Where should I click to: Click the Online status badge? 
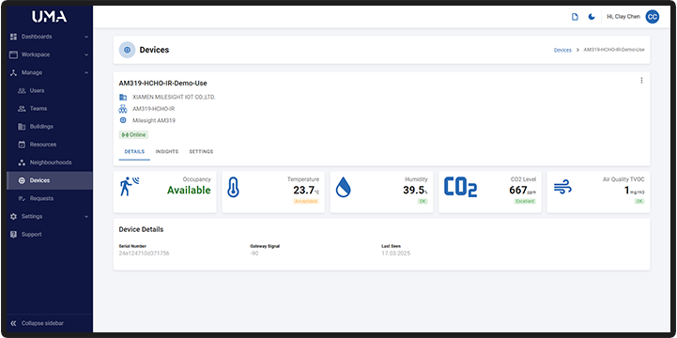133,135
